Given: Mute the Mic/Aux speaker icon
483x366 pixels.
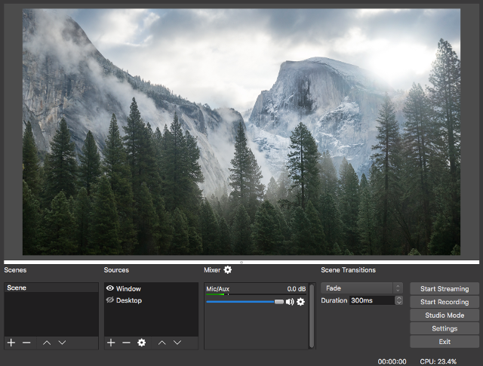Looking at the screenshot, I should 290,302.
